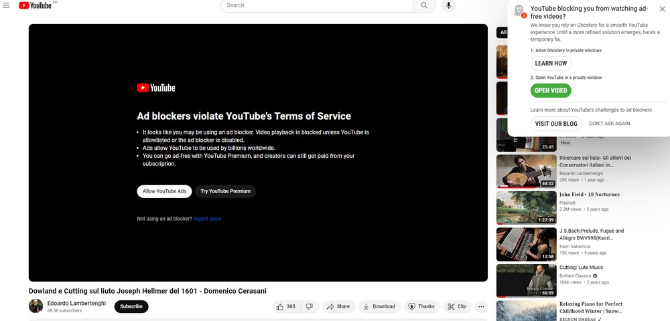This screenshot has height=321, width=670.
Task: Open Brilliant Classics channel link
Action: (x=575, y=276)
